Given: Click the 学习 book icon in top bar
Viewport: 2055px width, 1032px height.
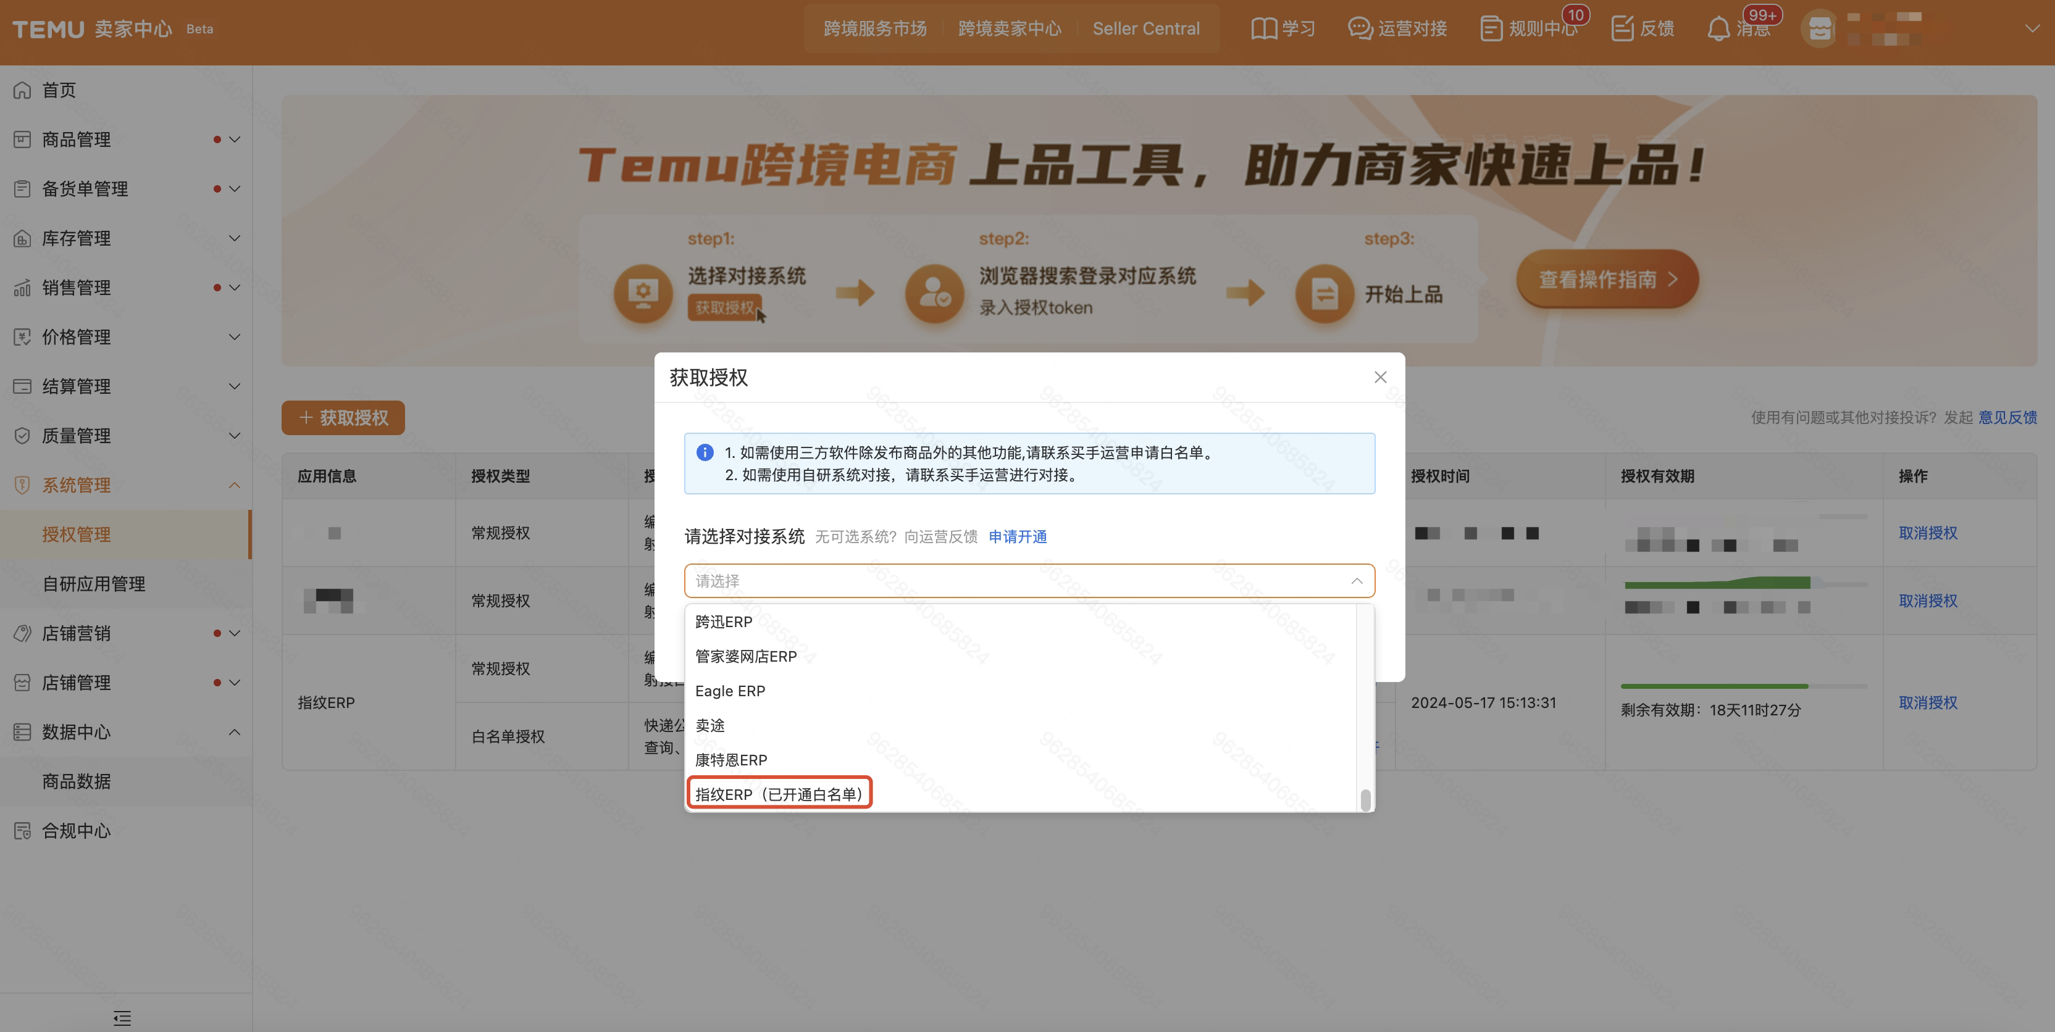Looking at the screenshot, I should 1263,28.
